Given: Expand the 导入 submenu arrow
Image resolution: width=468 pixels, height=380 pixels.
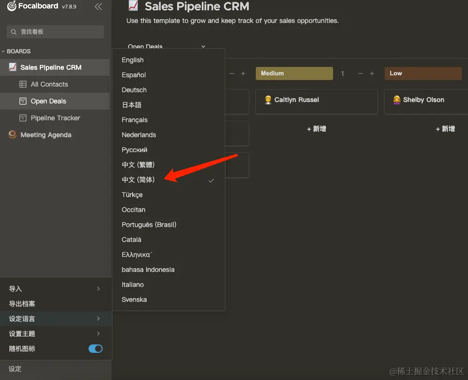Looking at the screenshot, I should (98, 288).
